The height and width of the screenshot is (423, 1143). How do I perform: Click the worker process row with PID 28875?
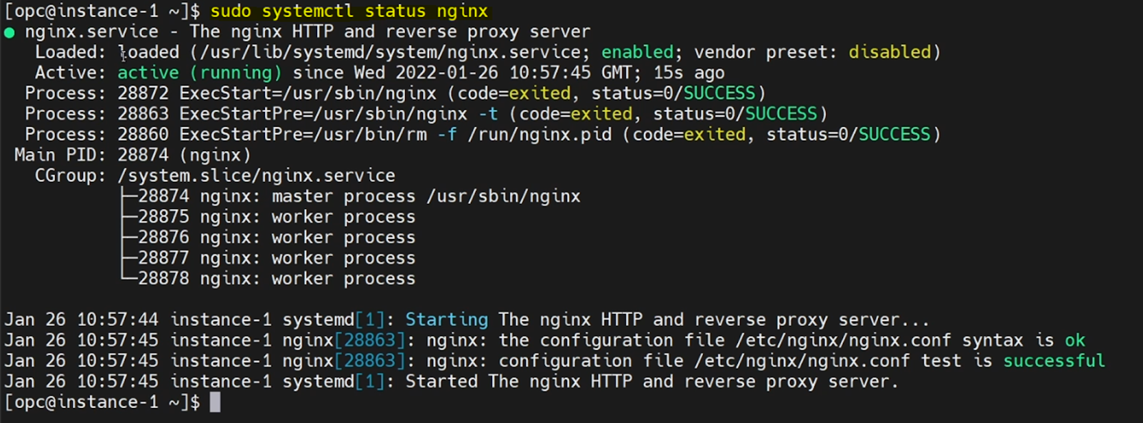click(x=276, y=218)
